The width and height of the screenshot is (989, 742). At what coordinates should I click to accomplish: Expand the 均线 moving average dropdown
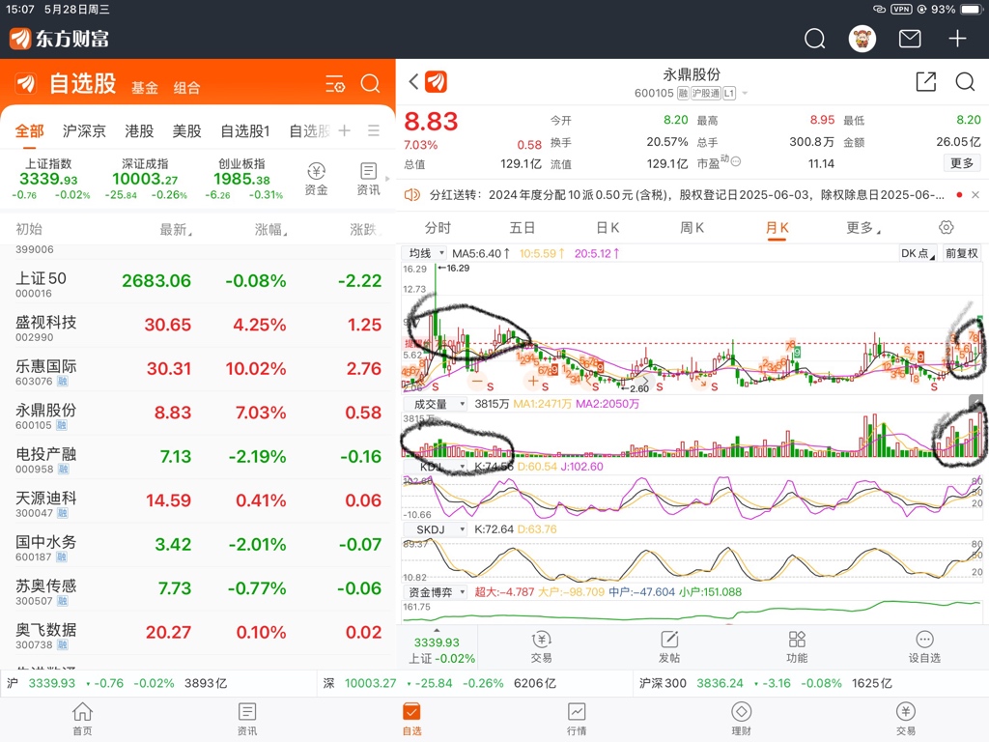(425, 253)
